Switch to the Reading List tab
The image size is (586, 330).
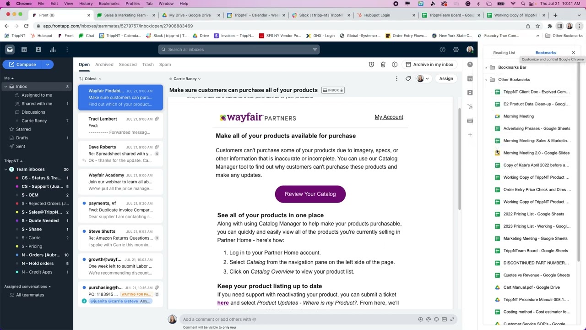tap(504, 53)
